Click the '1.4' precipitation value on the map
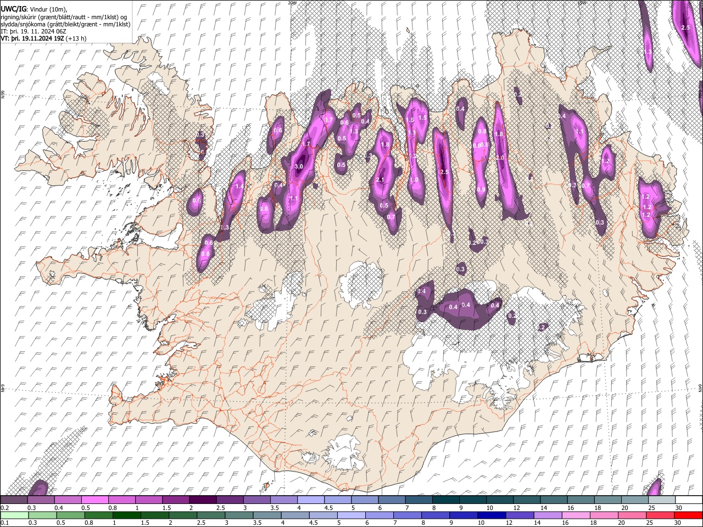This screenshot has height=527, width=703. click(239, 187)
